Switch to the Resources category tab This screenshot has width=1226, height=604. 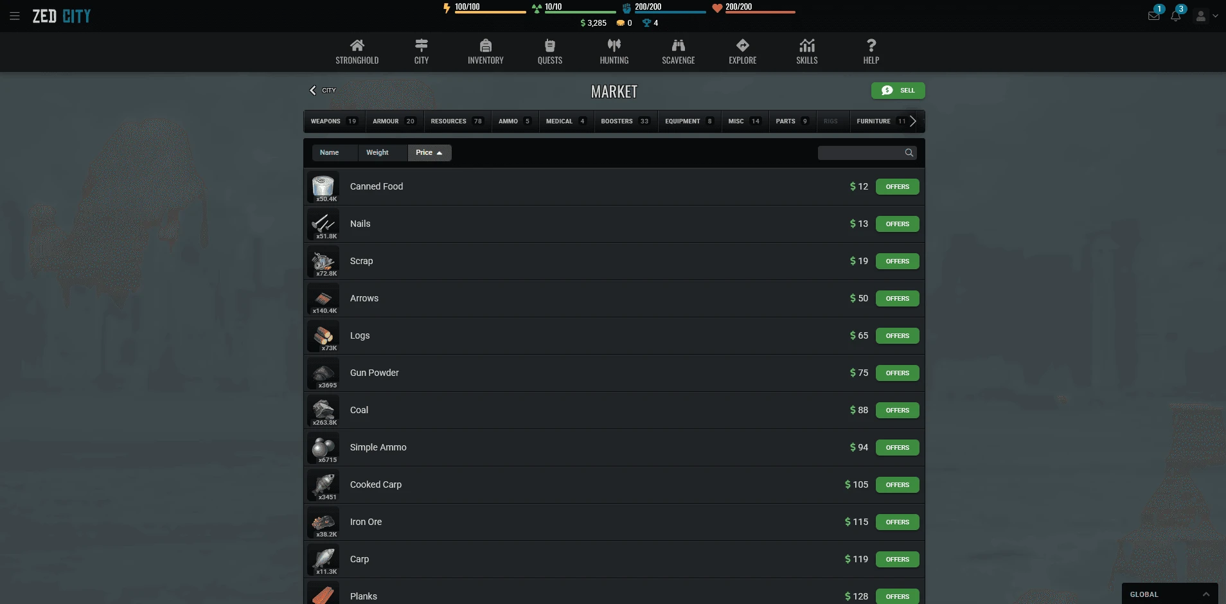tap(456, 121)
